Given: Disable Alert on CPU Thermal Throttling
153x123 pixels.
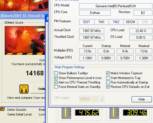Looking at the screenshot, I should (56, 82).
